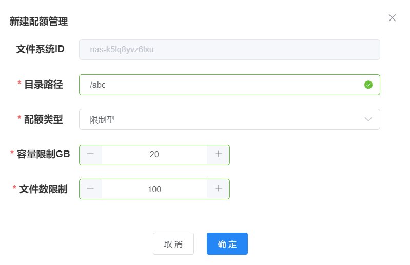
Task: Increase the 文件数限制 value with plus
Action: tap(218, 189)
